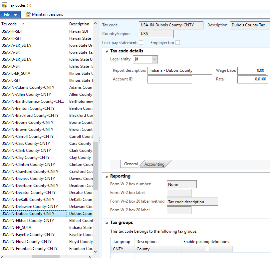The height and width of the screenshot is (258, 270).
Task: Select USA-HI-SDI tax code
Action: point(12,31)
